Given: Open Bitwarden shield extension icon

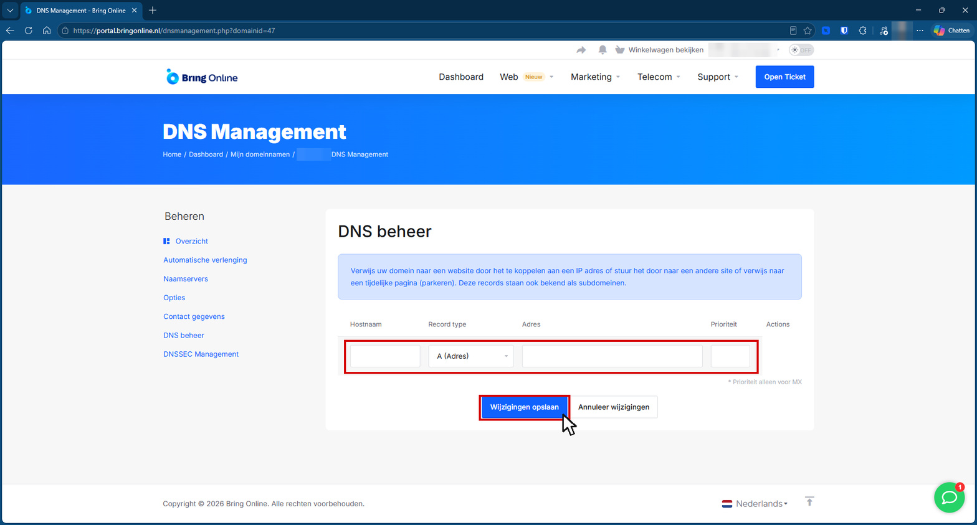Looking at the screenshot, I should [844, 31].
